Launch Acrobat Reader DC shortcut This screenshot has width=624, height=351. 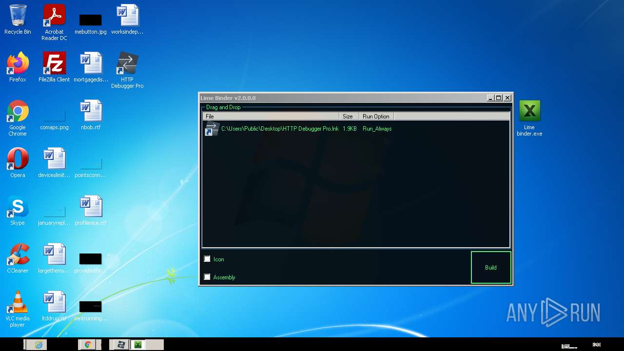(54, 22)
